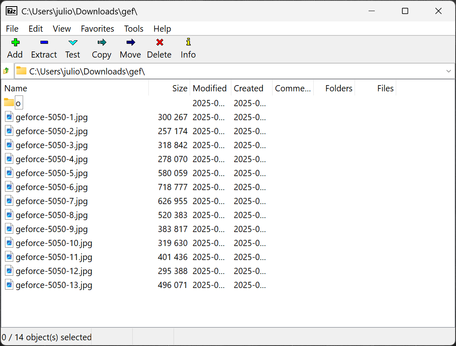Open the View menu
Viewport: 456px width, 346px height.
click(x=62, y=29)
